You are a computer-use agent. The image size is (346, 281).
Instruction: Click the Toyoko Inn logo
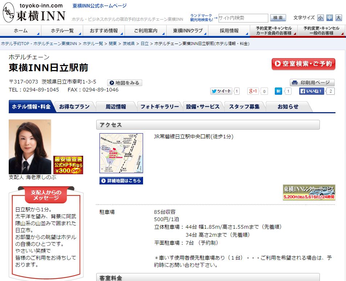point(34,12)
